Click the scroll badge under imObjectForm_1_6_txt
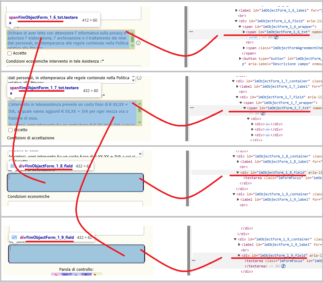 coord(253,37)
